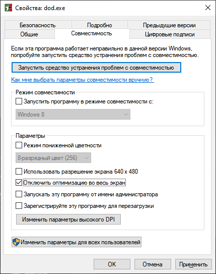This screenshot has width=216, height=274.
Task: Open the Подробно tab
Action: [x=100, y=25]
